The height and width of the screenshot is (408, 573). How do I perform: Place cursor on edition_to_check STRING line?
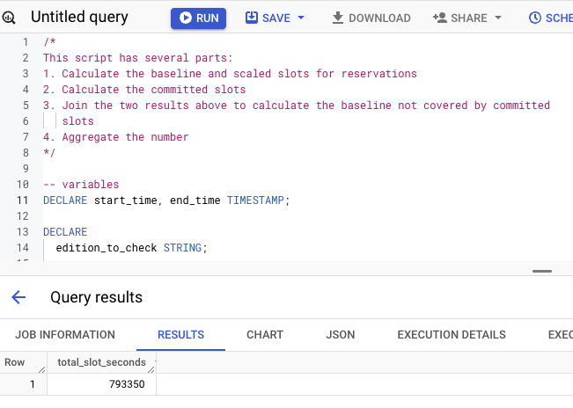[x=131, y=248]
